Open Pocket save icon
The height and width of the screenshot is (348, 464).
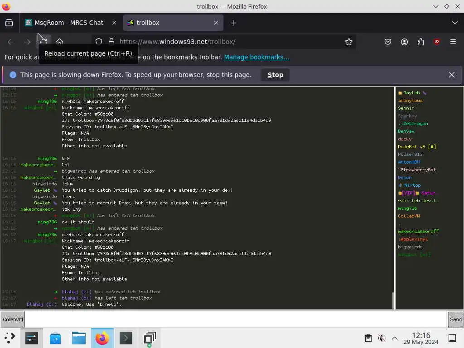click(388, 42)
